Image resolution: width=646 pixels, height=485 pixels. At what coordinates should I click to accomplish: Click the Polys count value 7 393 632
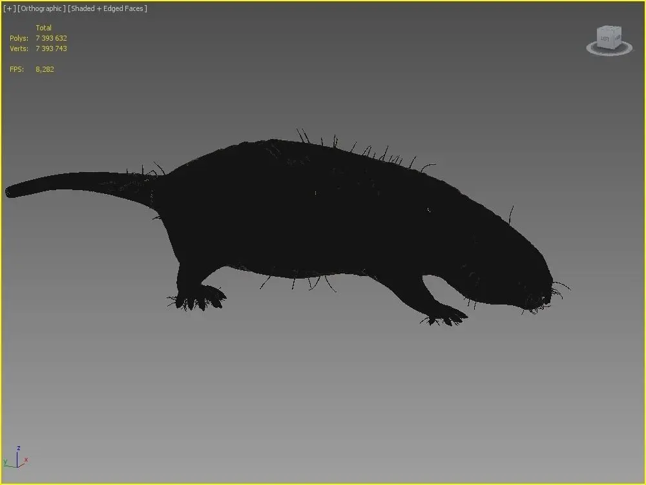pyautogui.click(x=51, y=38)
